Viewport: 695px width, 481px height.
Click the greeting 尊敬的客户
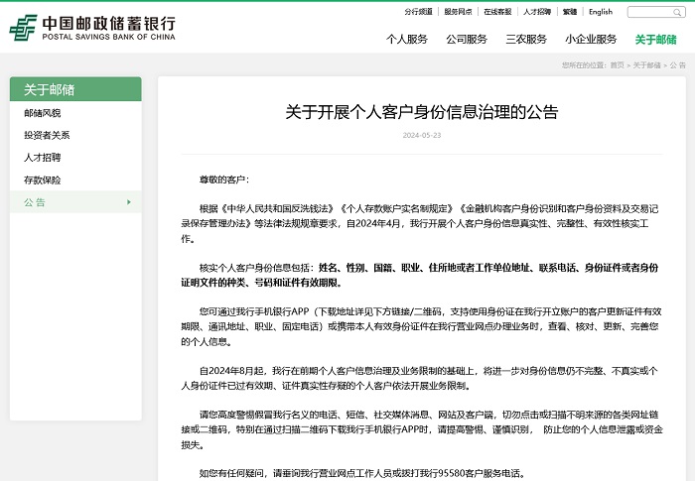pyautogui.click(x=224, y=180)
